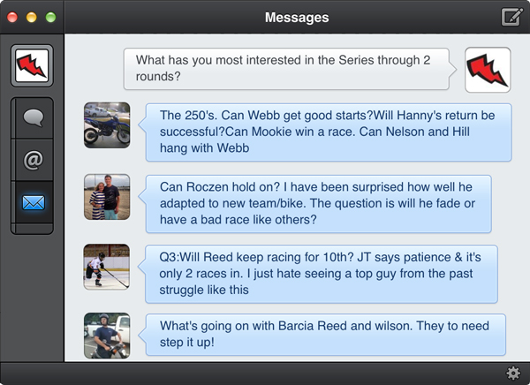The width and height of the screenshot is (530, 385).
Task: Open the @ mentions tab
Action: (34, 161)
